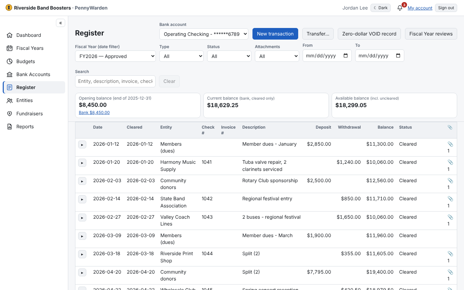Viewport: 464px width, 290px height.
Task: Open attachment paperclip for Member dues - January
Action: [x=450, y=144]
